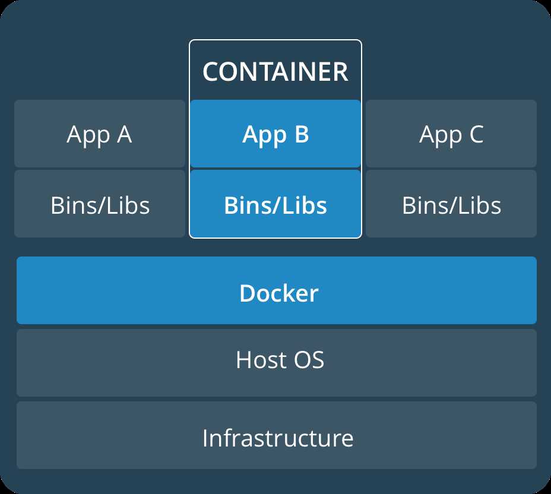
Task: Click the blue Docker layer bar
Action: [277, 290]
